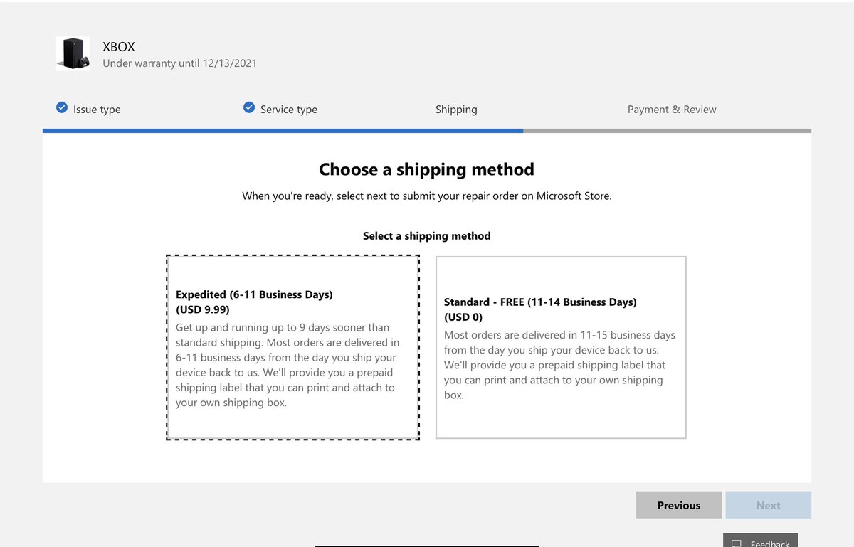854x547 pixels.
Task: Go back to the Service type step
Action: pyautogui.click(x=289, y=110)
